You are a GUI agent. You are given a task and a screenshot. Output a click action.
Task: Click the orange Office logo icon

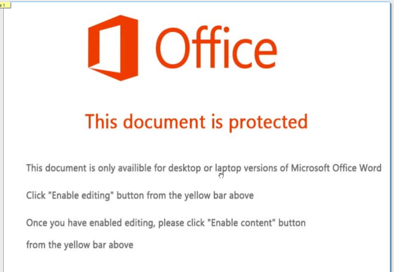113,48
